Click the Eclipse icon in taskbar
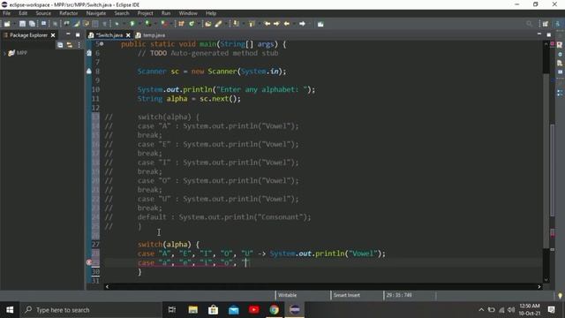The width and height of the screenshot is (565, 318). [x=295, y=310]
